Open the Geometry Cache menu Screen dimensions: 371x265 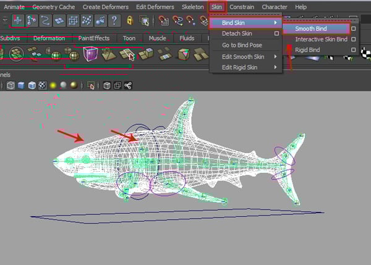54,7
